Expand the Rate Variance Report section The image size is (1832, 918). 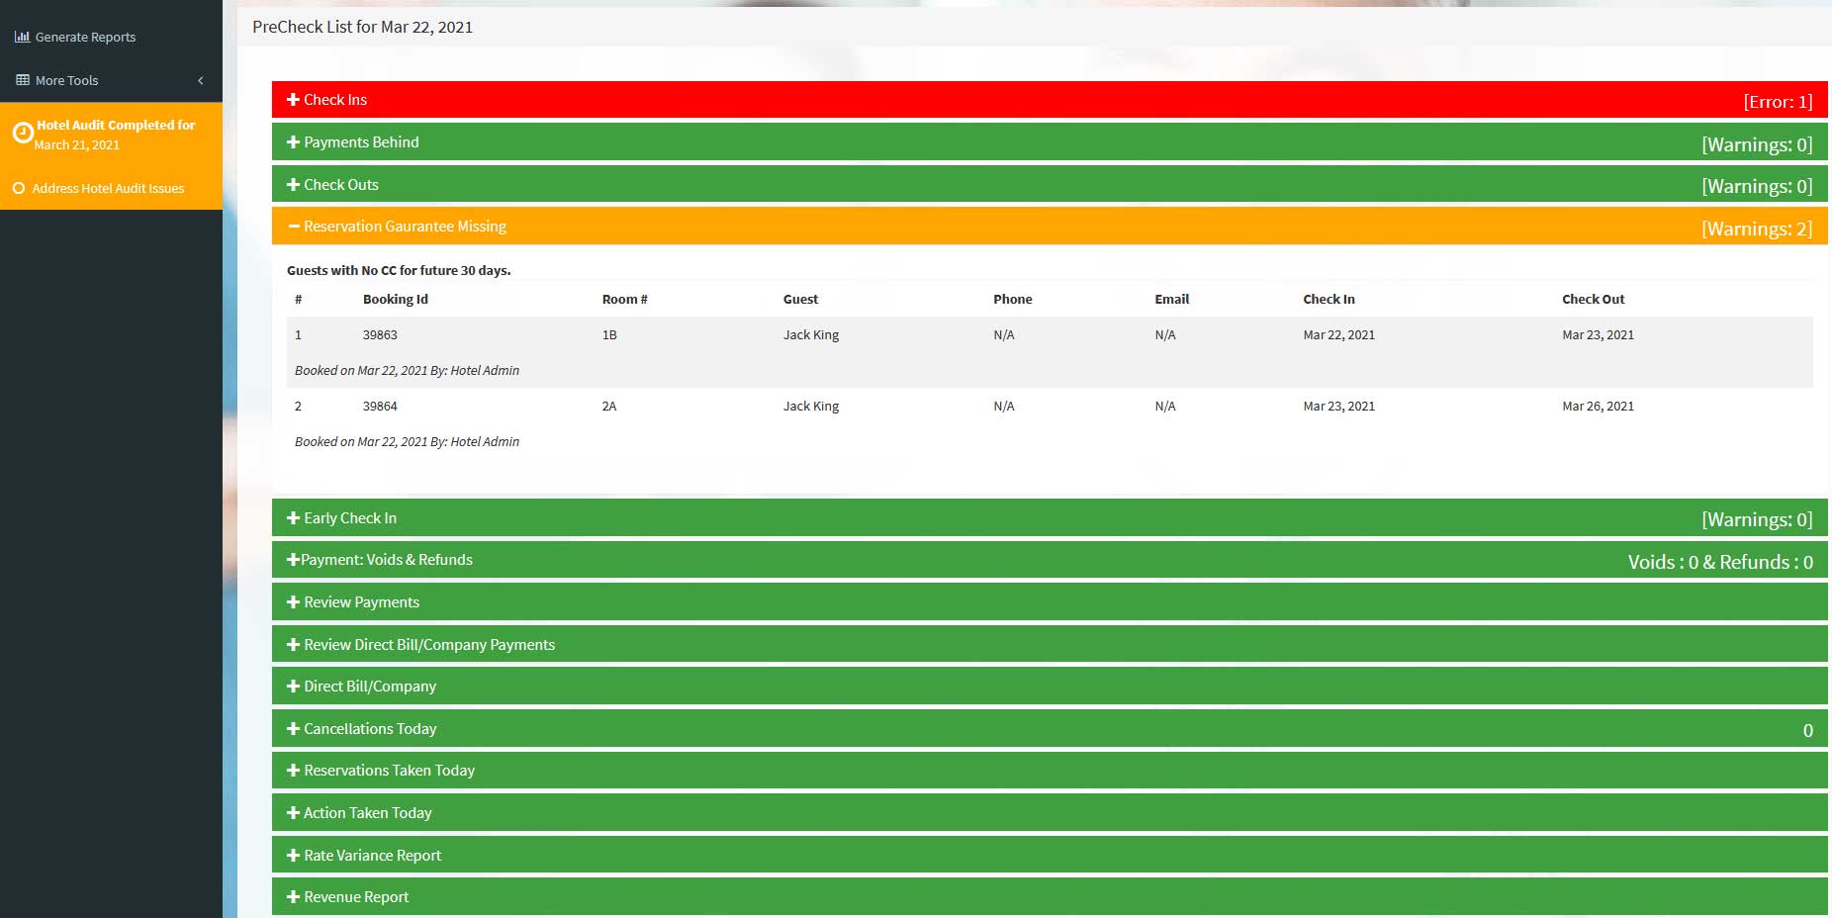point(1050,856)
